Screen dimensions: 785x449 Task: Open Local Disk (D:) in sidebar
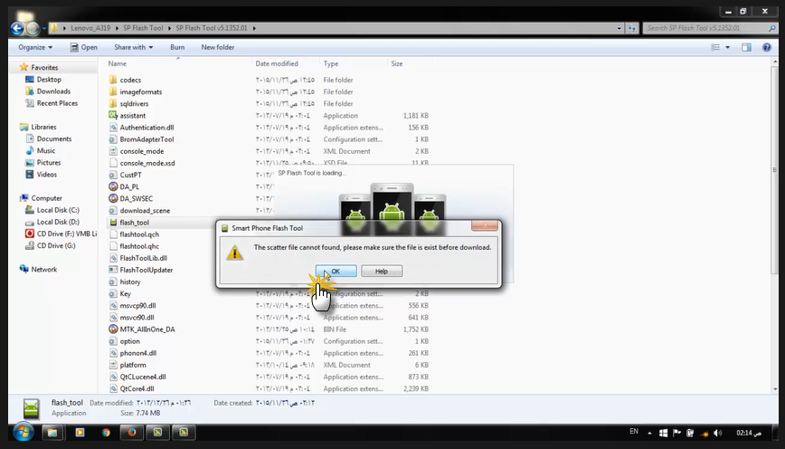tap(58, 222)
